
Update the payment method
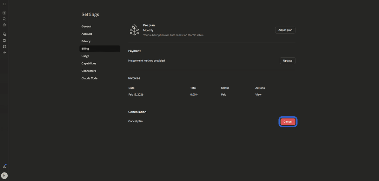coord(288,61)
